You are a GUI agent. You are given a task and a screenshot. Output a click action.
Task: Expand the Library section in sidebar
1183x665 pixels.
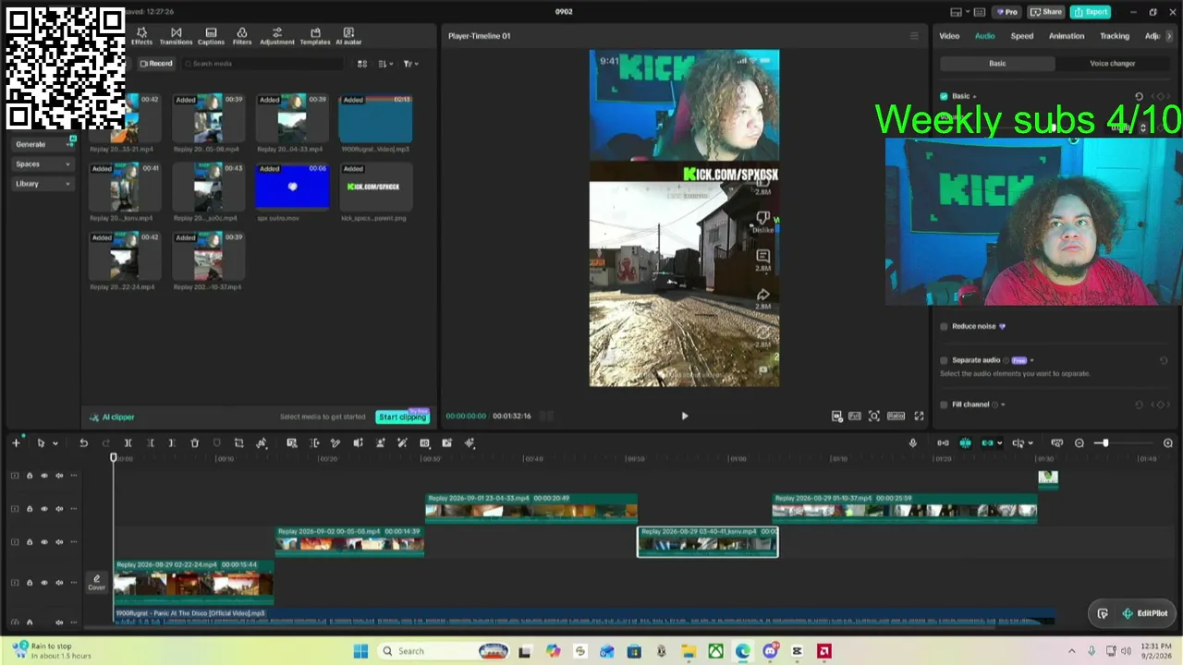[x=43, y=184]
